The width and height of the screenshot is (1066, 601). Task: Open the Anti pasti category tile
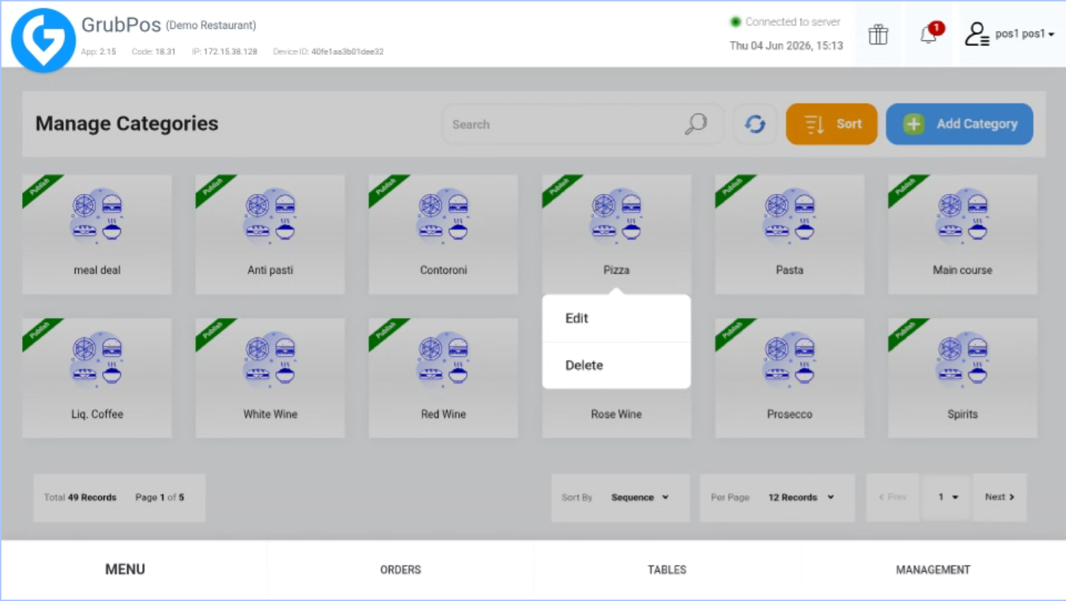click(270, 234)
